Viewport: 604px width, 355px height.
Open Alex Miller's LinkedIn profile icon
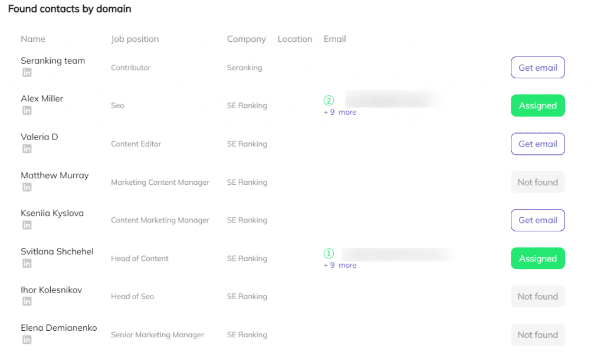(27, 110)
